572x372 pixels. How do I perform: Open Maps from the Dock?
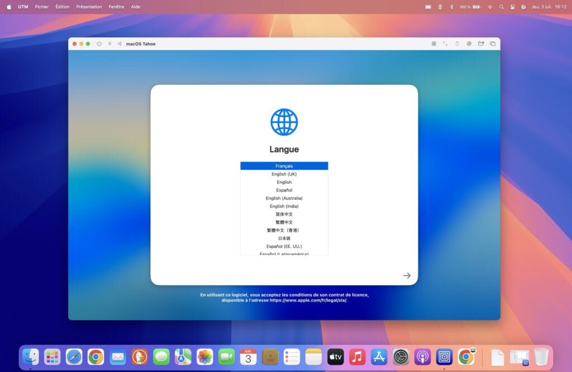(183, 357)
